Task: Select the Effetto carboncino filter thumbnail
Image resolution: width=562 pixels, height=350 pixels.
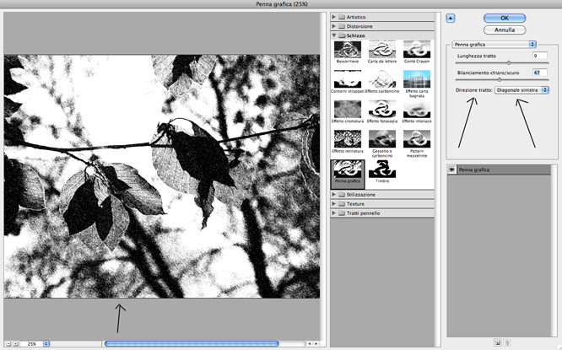Action: [382, 79]
